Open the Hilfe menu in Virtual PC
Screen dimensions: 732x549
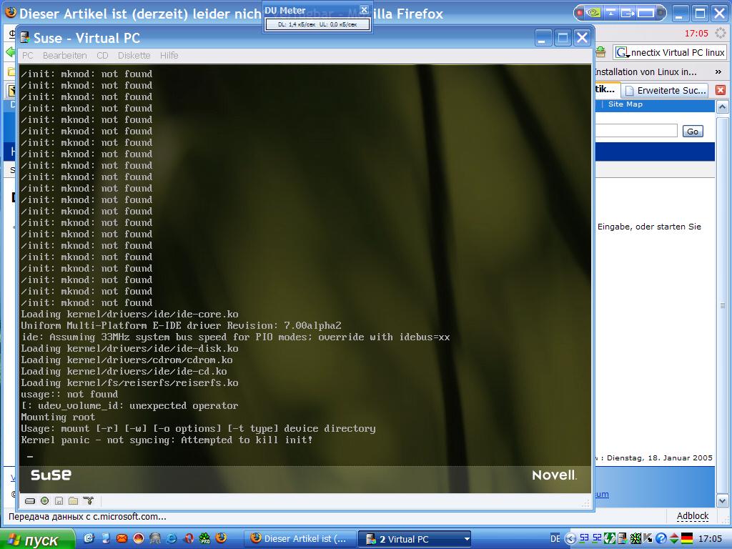tap(169, 56)
